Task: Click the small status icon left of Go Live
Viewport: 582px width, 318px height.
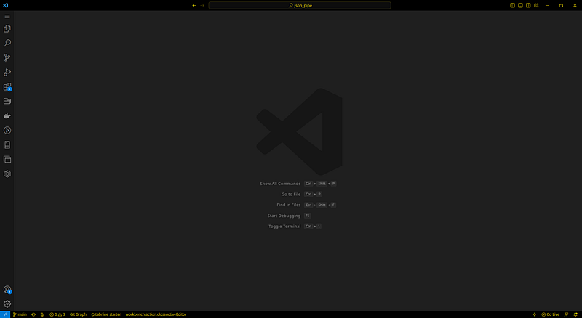Action: (535, 314)
